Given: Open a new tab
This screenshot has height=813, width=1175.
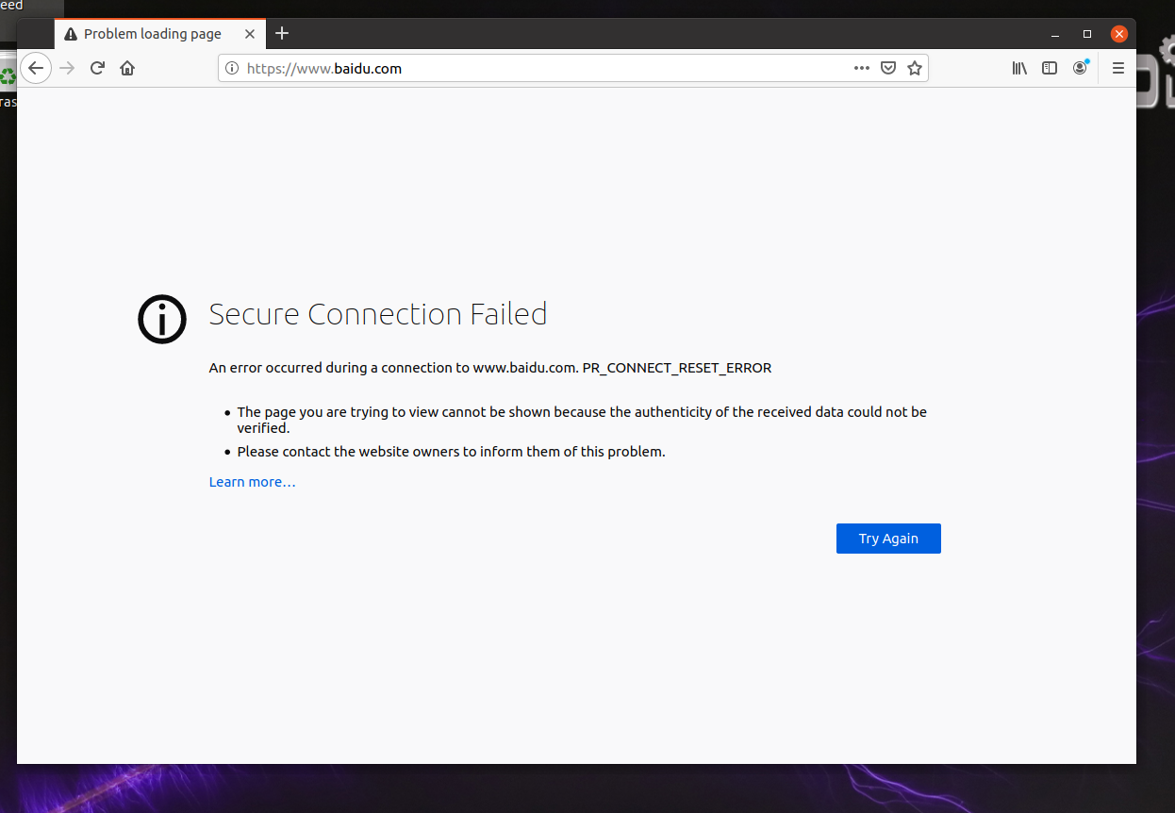Looking at the screenshot, I should pos(282,34).
